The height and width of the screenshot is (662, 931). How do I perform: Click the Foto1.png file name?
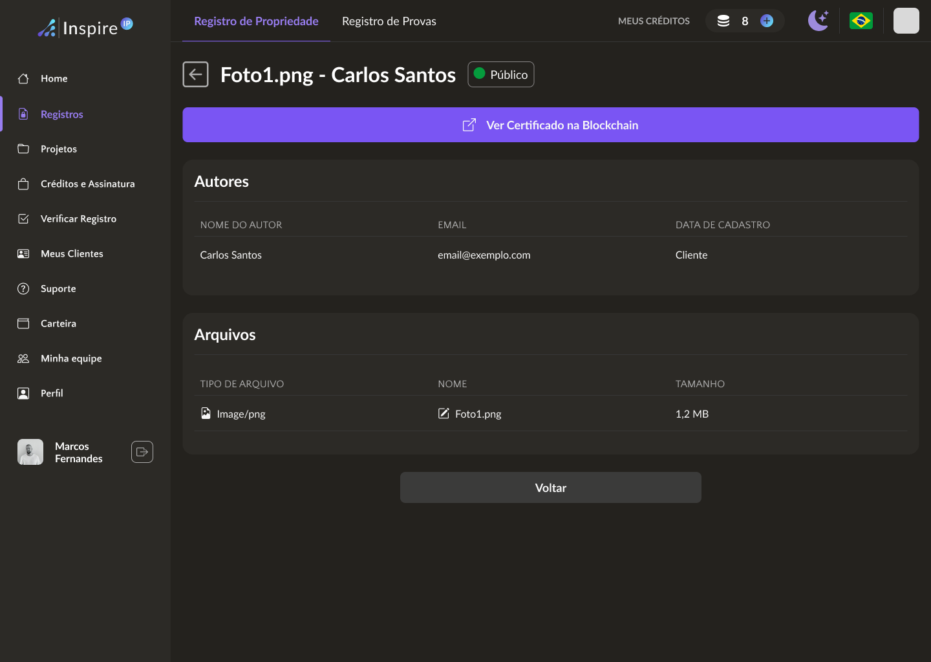tap(478, 414)
